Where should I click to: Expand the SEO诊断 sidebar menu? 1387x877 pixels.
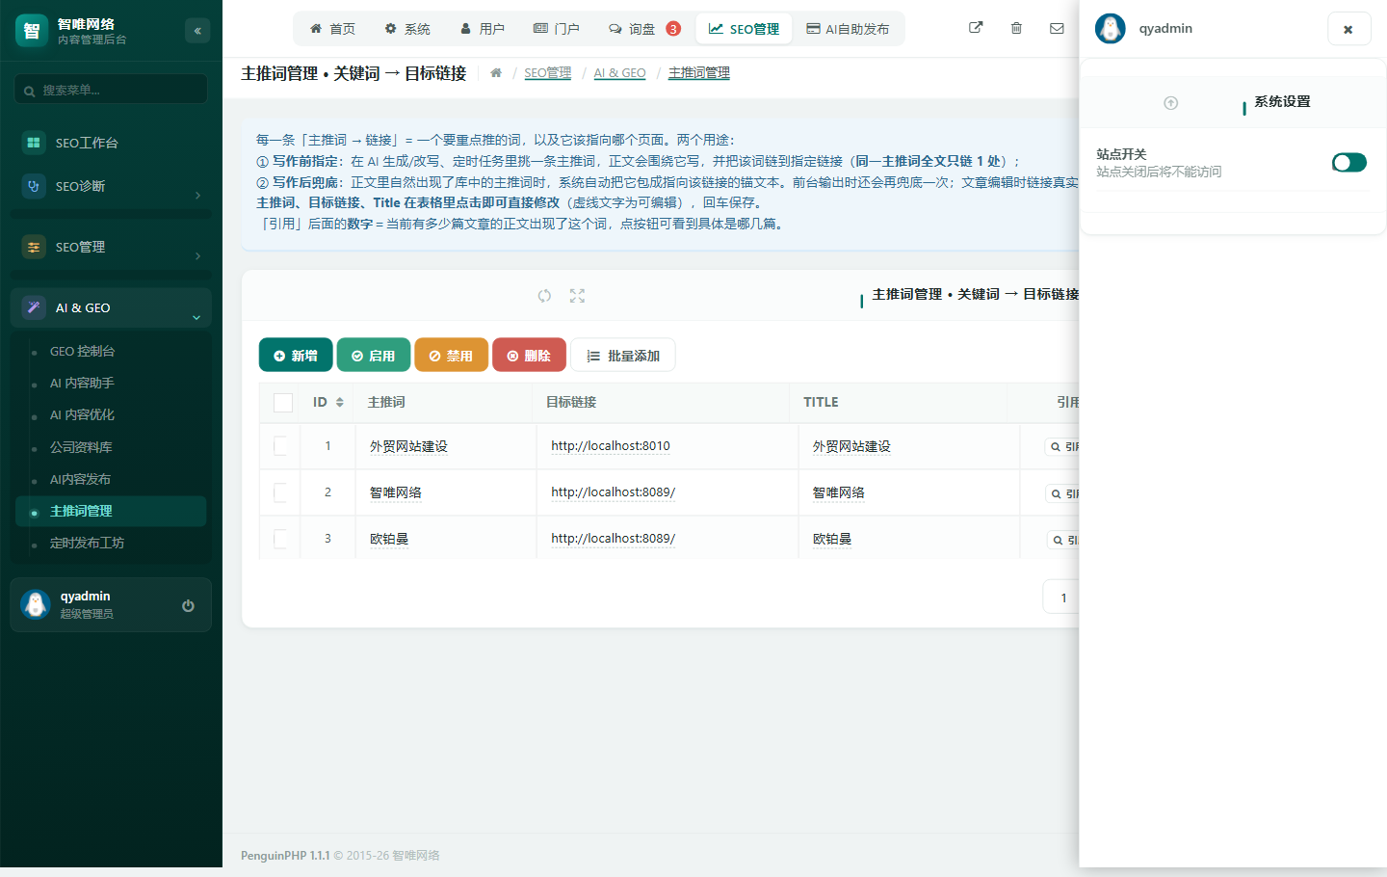pyautogui.click(x=111, y=187)
